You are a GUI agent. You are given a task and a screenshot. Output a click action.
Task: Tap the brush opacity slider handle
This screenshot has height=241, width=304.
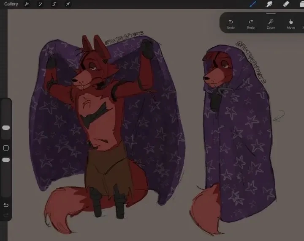[6, 160]
